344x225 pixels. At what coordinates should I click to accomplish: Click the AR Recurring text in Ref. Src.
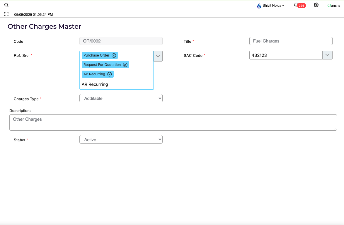click(x=95, y=84)
